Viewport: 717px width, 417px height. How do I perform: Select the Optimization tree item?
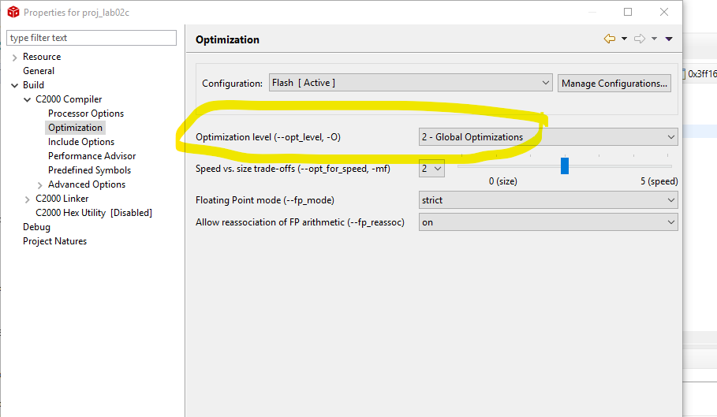point(76,128)
